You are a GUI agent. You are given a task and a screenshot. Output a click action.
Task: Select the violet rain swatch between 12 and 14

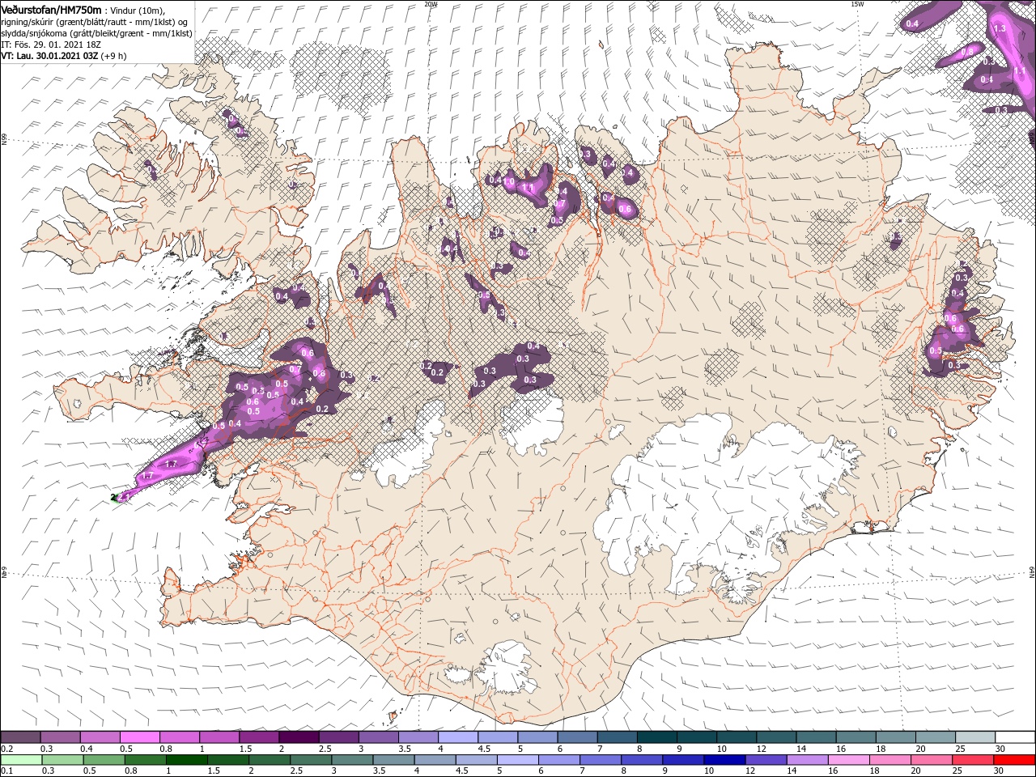(766, 760)
